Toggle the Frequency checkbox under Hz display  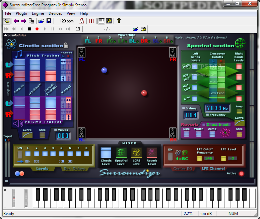pos(207,115)
